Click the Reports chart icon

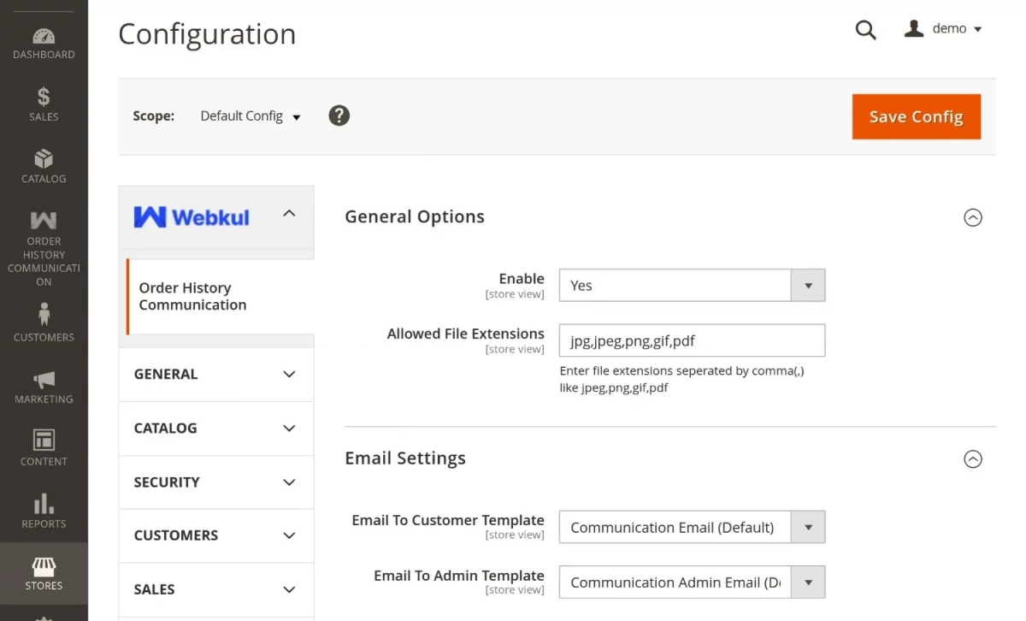44,506
